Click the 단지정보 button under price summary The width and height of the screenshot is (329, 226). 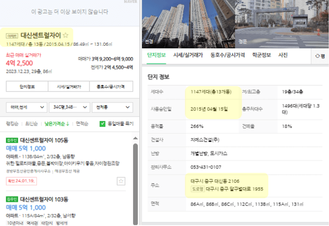pos(27,87)
